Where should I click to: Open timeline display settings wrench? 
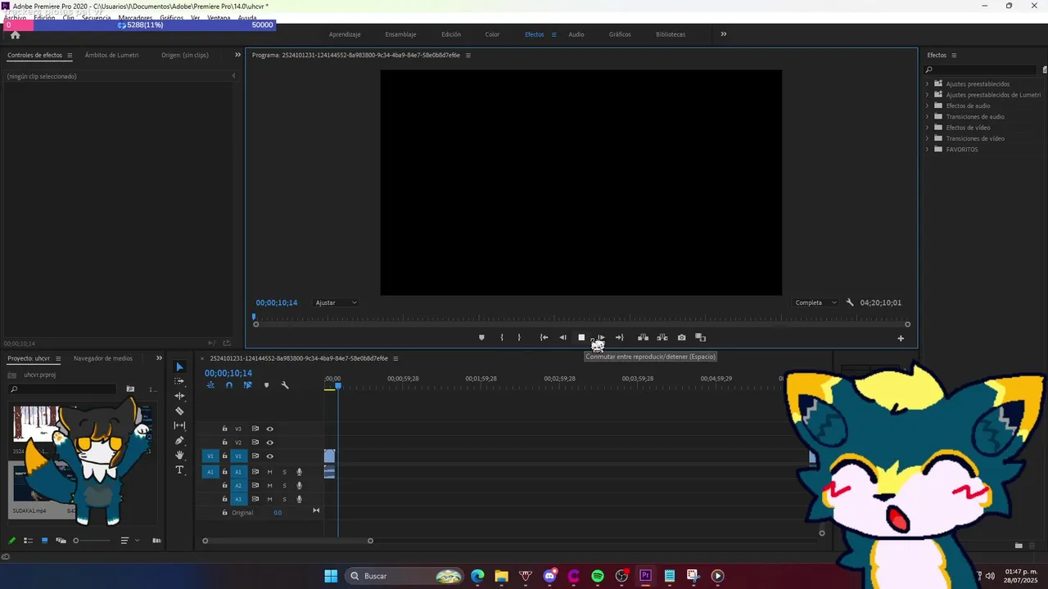[x=285, y=385]
